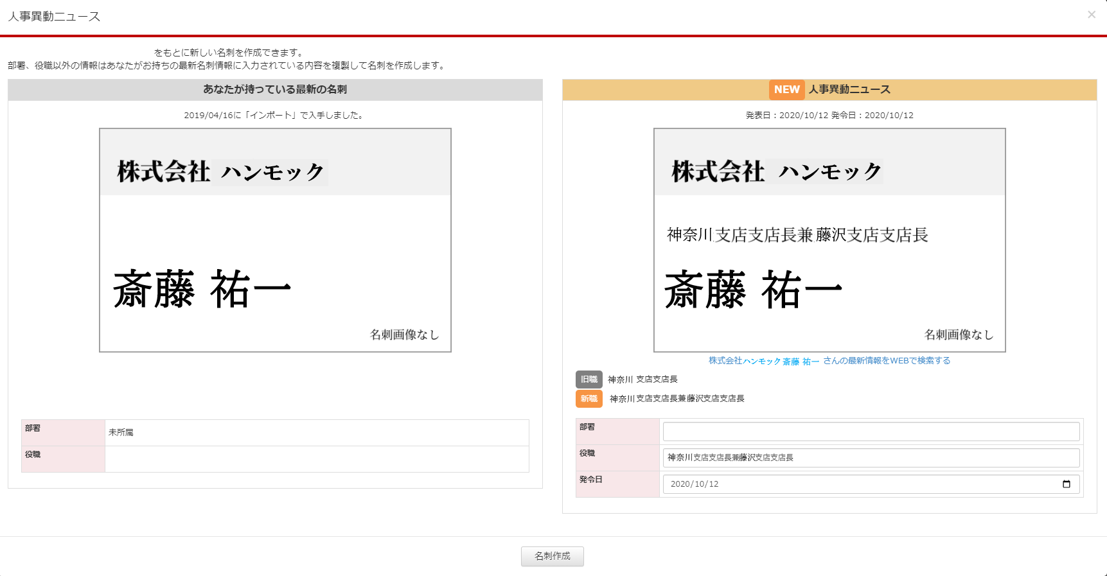Click the 役職 input with 神奈川支店支店長兼藤沢支店支店長
Image resolution: width=1107 pixels, height=576 pixels.
pos(871,458)
